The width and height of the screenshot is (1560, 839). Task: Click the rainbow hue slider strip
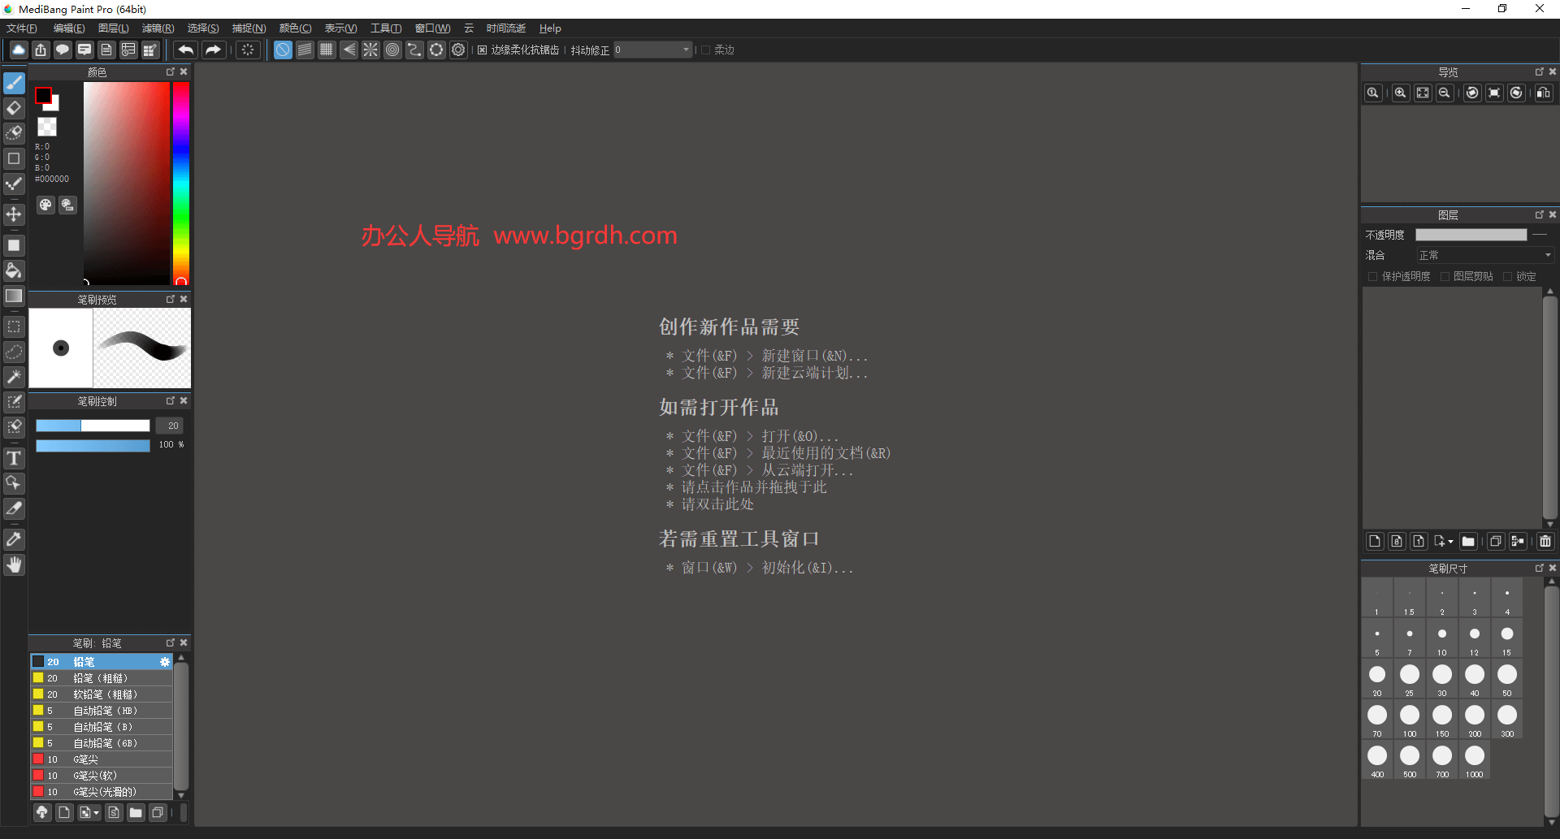coord(180,179)
